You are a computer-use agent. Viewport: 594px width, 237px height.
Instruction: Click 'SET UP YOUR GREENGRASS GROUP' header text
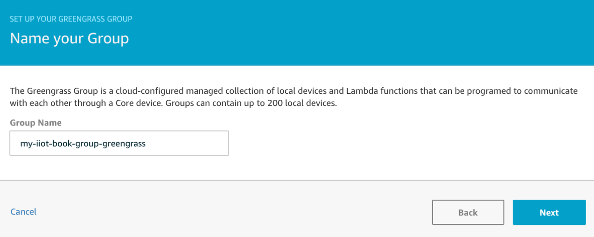tap(71, 19)
